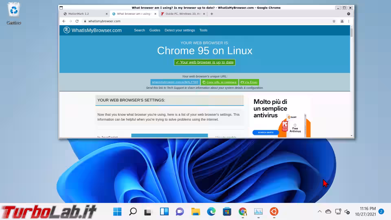Click the network tray icon

338,211
